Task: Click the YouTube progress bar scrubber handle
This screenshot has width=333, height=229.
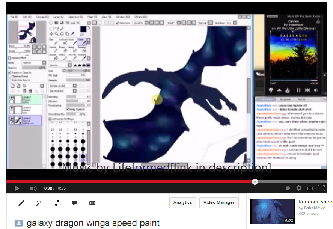Action: (255, 182)
